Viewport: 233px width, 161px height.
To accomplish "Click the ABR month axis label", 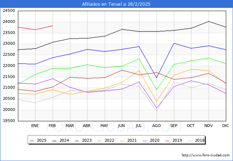I will [x=87, y=126].
